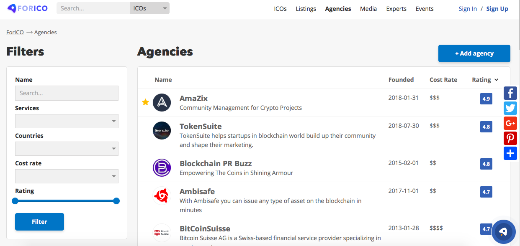
Task: Click the ForICO logo in header
Action: (28, 8)
